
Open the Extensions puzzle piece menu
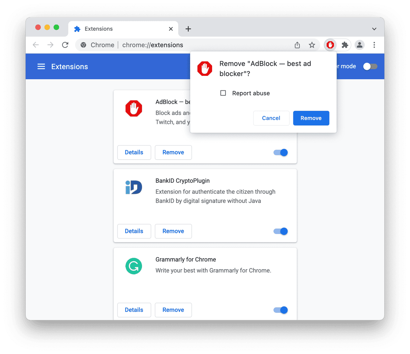[x=345, y=45]
